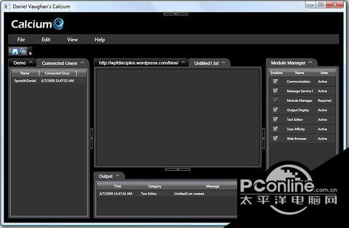Click the Required state of Module Manager
349x228 pixels.
click(x=324, y=101)
